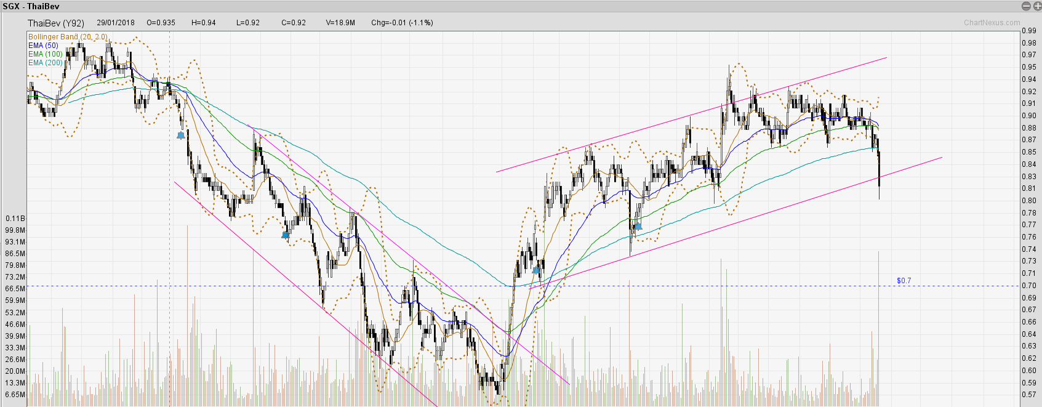Click the 0.57 price at axis bottom

[x=1028, y=395]
